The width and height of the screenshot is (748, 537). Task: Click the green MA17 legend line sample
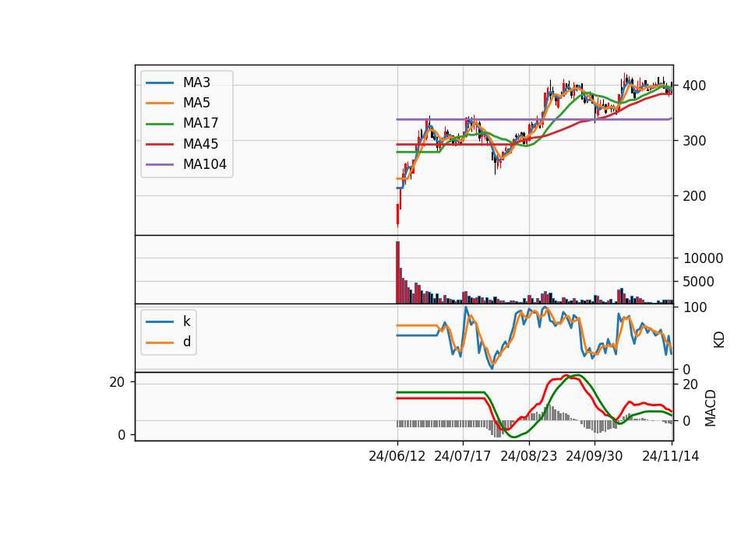click(x=160, y=124)
